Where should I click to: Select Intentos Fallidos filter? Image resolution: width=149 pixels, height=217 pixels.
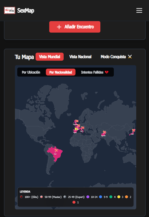[95, 72]
